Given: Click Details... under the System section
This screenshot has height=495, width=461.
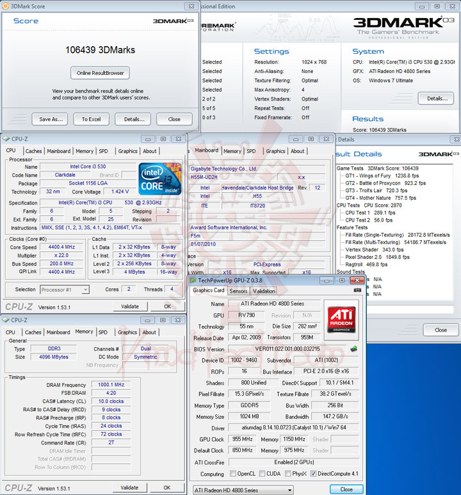Looking at the screenshot, I should (x=436, y=99).
